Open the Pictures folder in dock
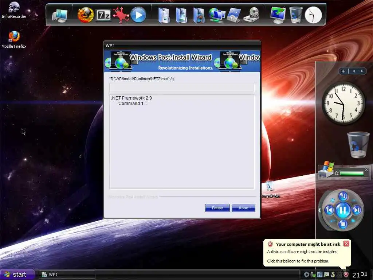Image resolution: width=373 pixels, height=280 pixels. pos(181,15)
